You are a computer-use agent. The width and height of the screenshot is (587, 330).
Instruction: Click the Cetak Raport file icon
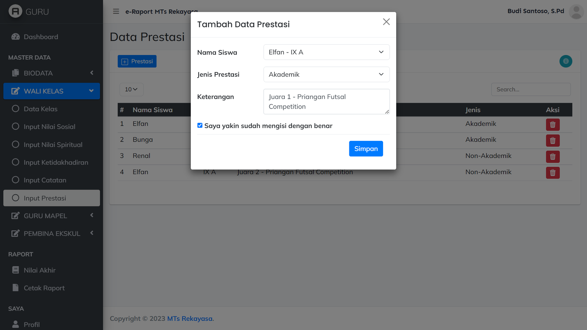click(15, 288)
